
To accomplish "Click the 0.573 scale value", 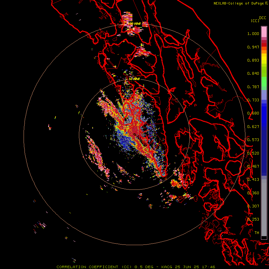I will [253, 140].
